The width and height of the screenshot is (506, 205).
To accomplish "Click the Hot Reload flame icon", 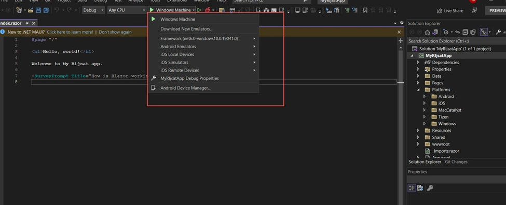I will [x=208, y=10].
